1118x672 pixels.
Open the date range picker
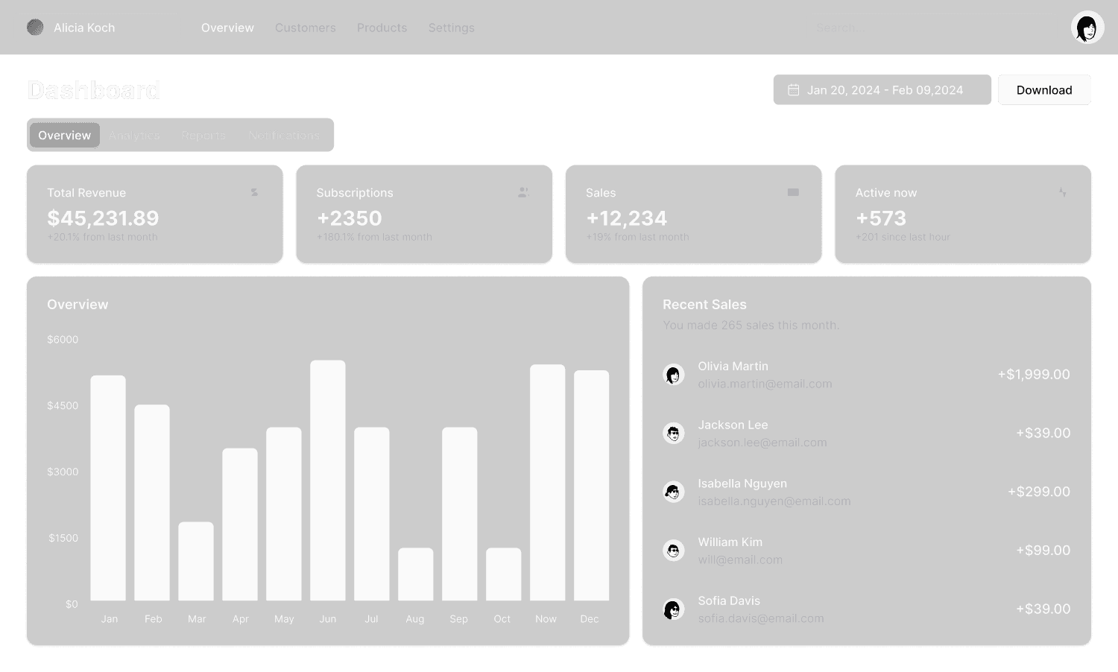(882, 90)
